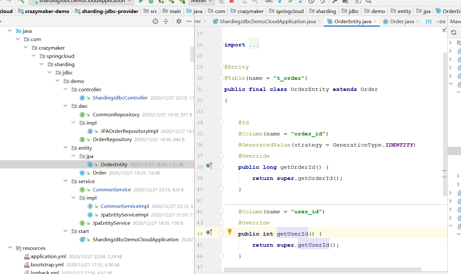Viewport: 461px width, 274px height.
Task: Click the project tree vertical scrollbar
Action: 192,54
